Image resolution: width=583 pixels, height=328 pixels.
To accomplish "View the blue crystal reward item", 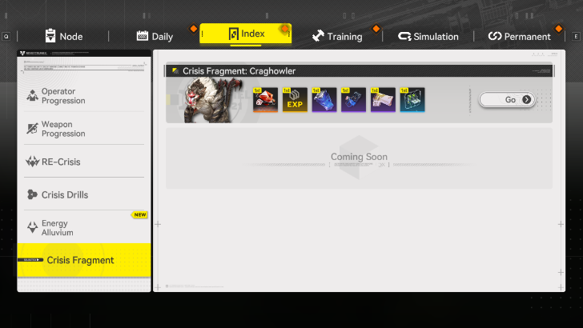I will pos(324,99).
